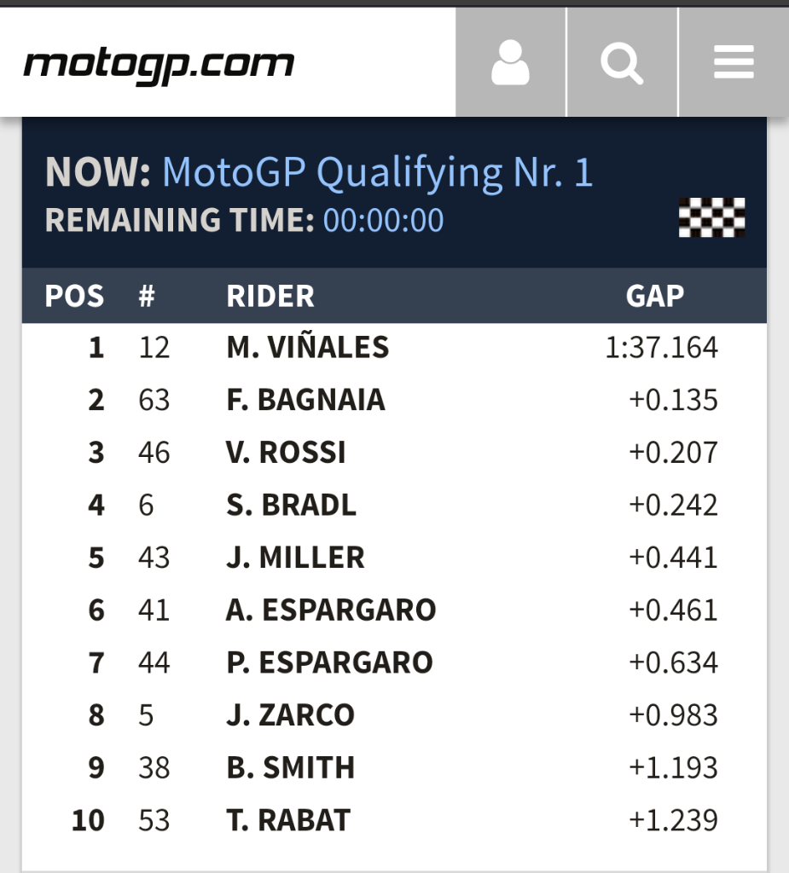Choose J. Miller in the results
Image resolution: width=789 pixels, height=873 pixels.
pos(295,558)
